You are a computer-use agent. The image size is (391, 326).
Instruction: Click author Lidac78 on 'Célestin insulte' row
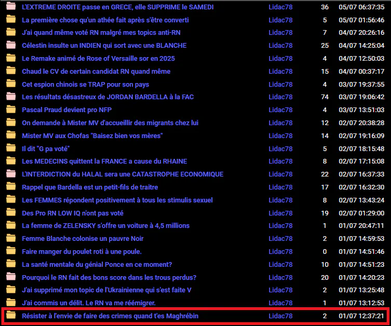(280, 46)
